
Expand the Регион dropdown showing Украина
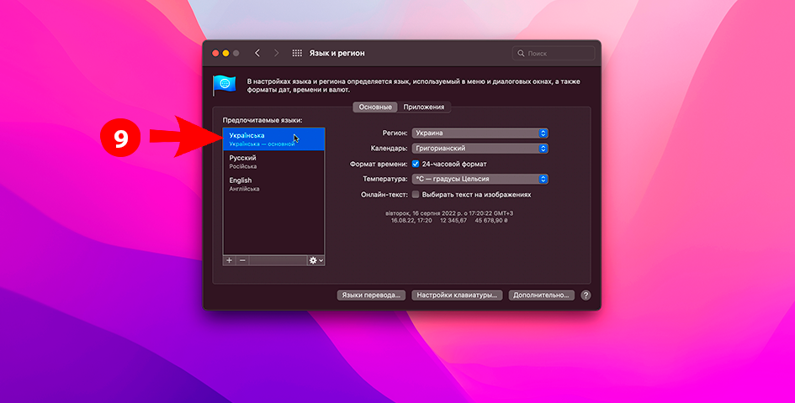(480, 133)
